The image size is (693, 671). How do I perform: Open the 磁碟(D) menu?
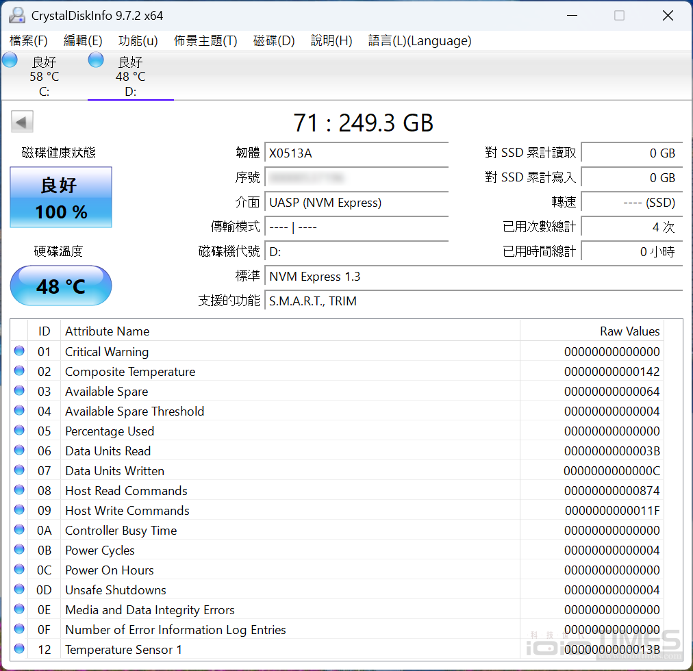pyautogui.click(x=274, y=41)
